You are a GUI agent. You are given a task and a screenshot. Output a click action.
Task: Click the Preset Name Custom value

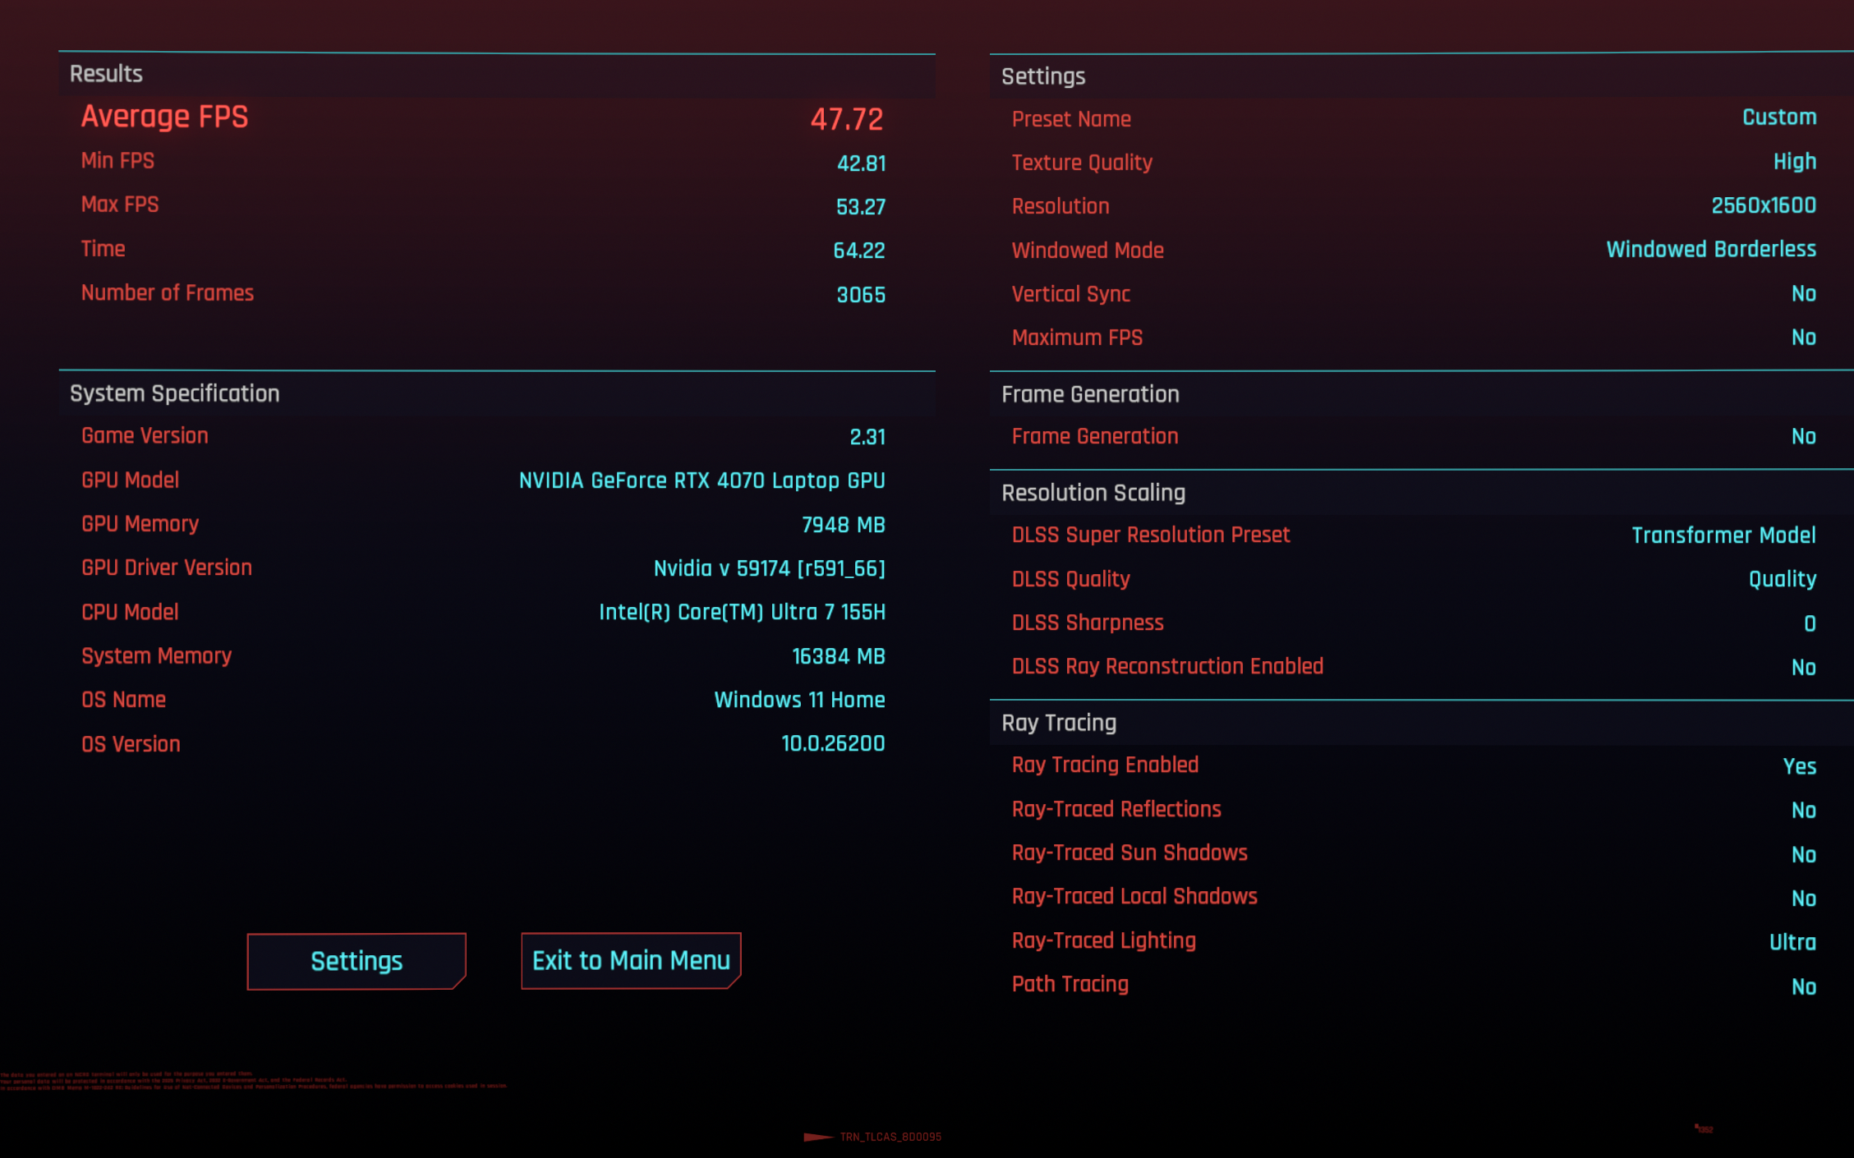click(1778, 117)
